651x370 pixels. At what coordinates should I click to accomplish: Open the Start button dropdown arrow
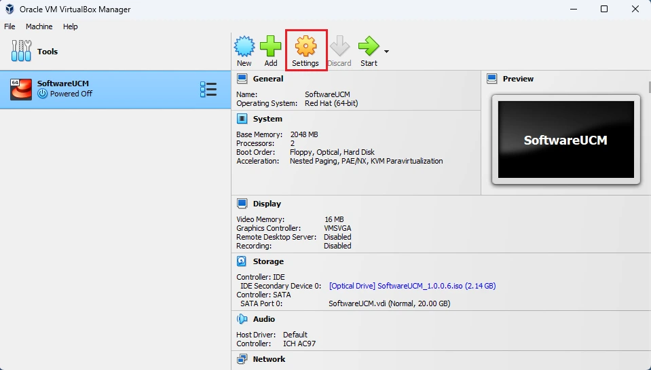pyautogui.click(x=386, y=52)
